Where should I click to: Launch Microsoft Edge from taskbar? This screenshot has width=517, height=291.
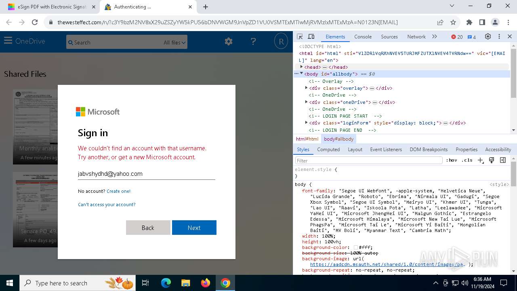click(x=166, y=283)
